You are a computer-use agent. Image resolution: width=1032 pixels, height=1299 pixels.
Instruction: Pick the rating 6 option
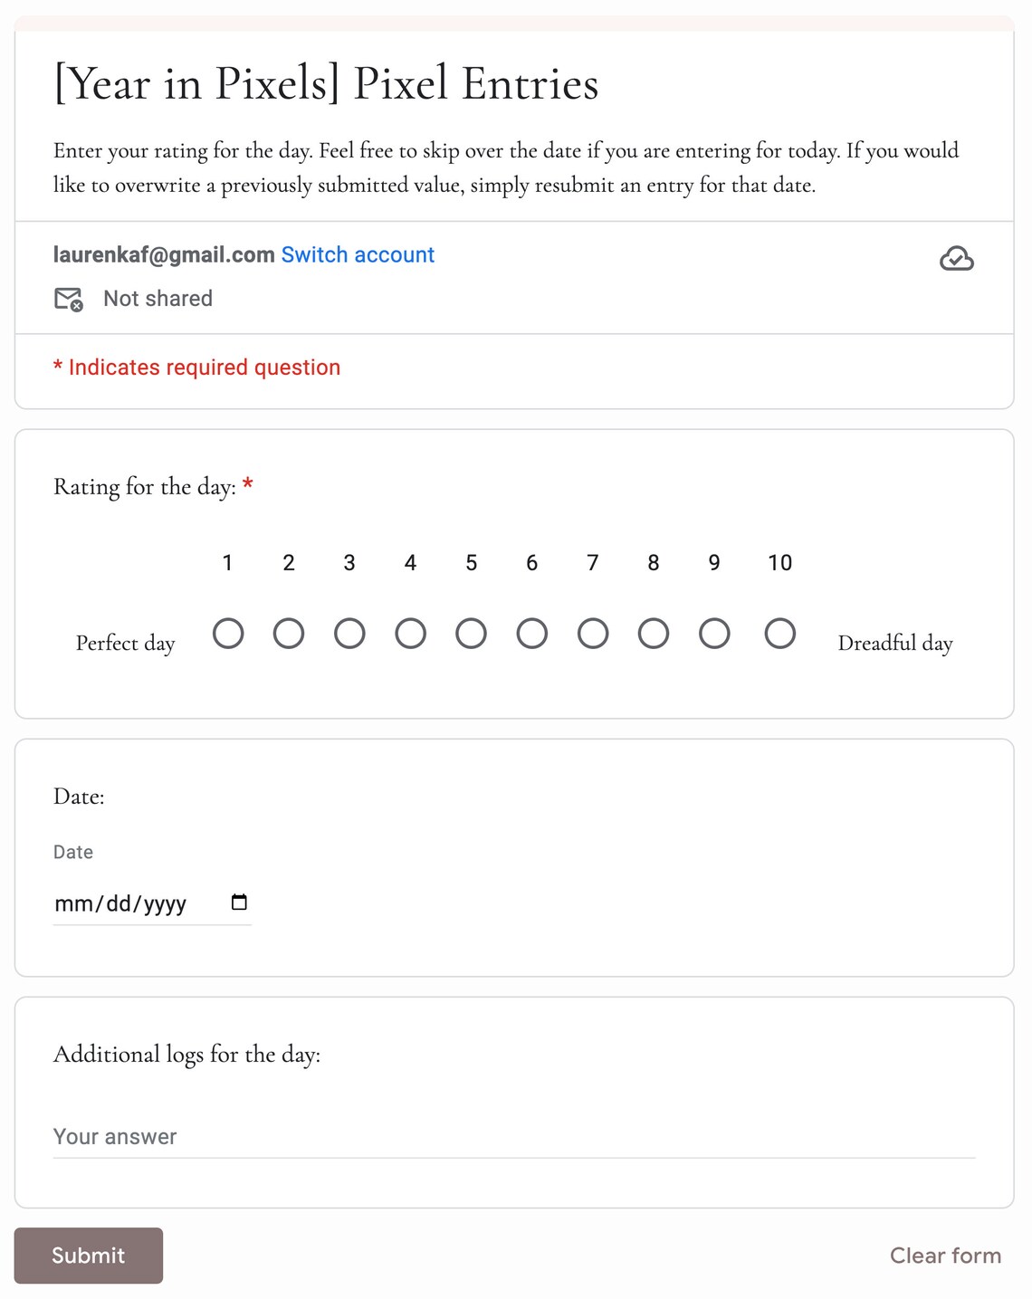pyautogui.click(x=532, y=634)
